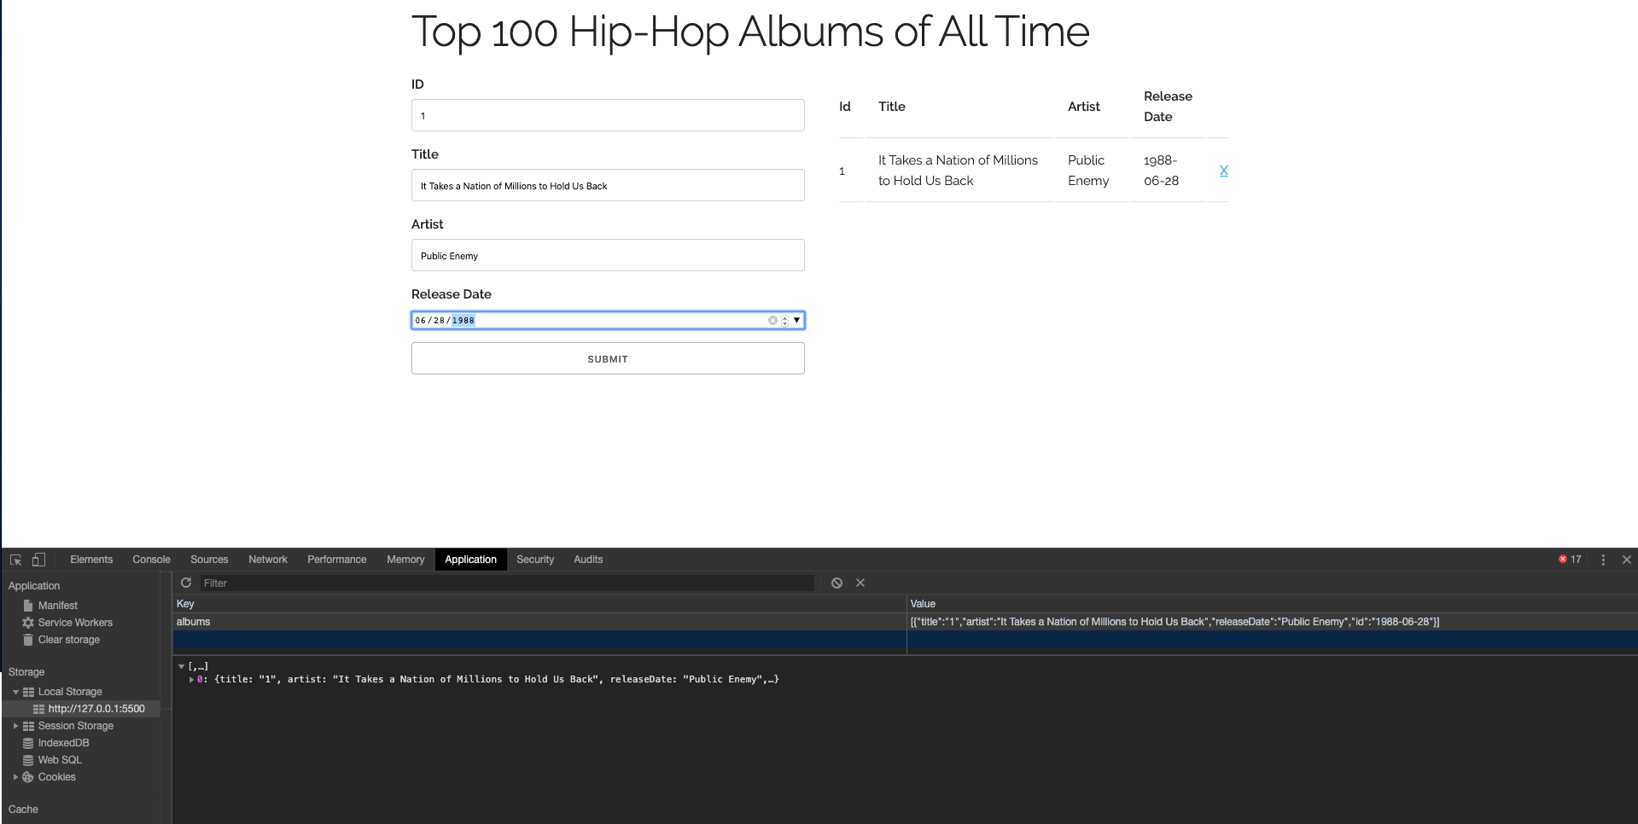
Task: Switch to the Network tab
Action: coord(267,560)
